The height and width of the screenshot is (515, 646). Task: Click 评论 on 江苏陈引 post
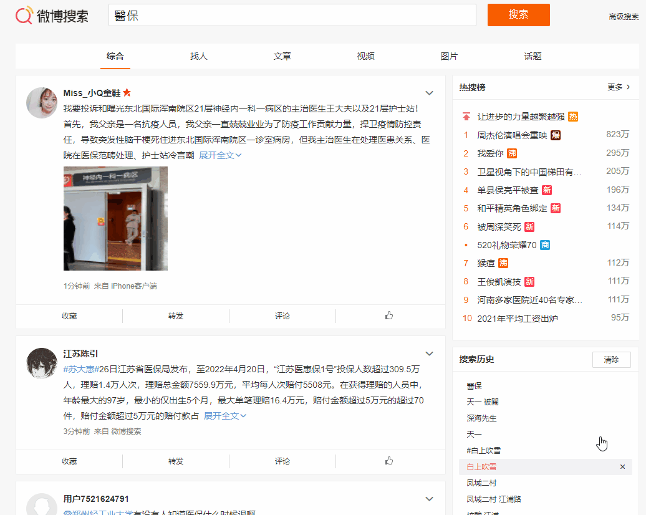click(x=282, y=461)
